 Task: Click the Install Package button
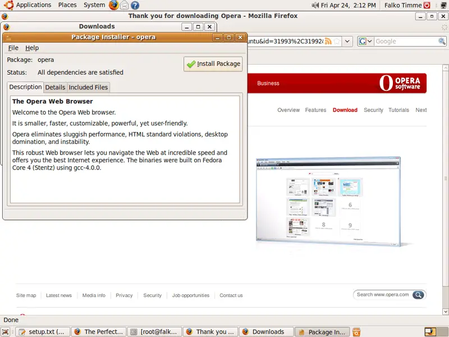coord(213,63)
